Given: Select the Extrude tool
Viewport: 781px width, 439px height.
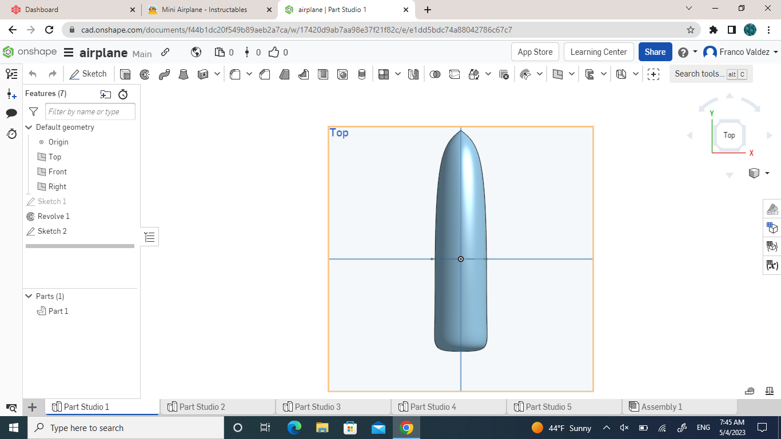Looking at the screenshot, I should (x=126, y=74).
